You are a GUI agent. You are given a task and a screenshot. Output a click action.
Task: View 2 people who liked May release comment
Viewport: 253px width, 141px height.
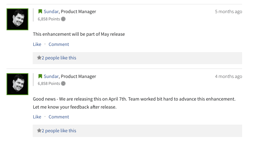tap(59, 58)
